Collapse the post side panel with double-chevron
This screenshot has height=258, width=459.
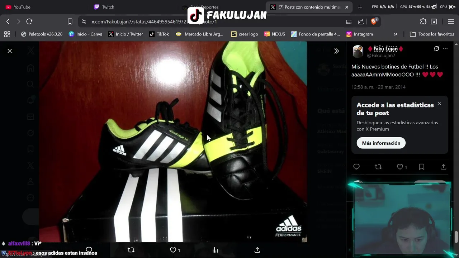(x=336, y=51)
